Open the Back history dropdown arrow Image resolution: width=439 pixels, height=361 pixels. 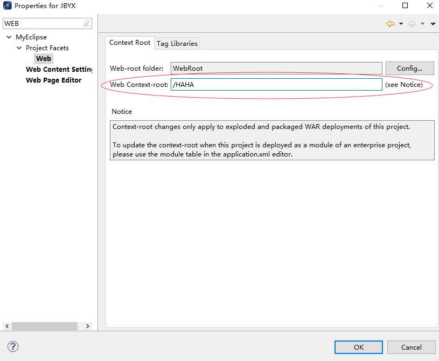point(401,24)
